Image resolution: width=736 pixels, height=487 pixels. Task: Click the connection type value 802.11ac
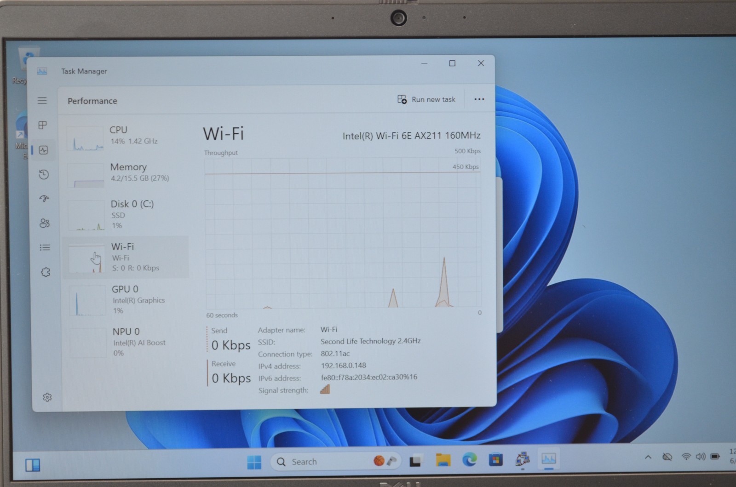[335, 354]
